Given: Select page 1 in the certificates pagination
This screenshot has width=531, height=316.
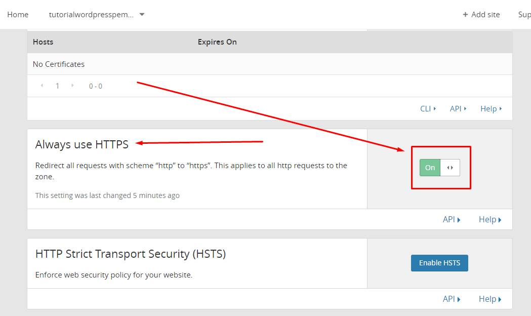Looking at the screenshot, I should click(x=57, y=86).
